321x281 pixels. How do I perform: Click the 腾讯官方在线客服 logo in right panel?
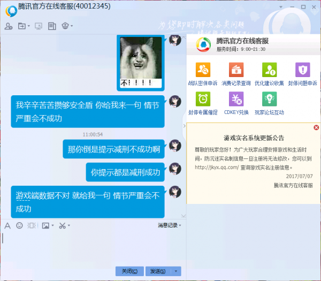tap(203, 44)
